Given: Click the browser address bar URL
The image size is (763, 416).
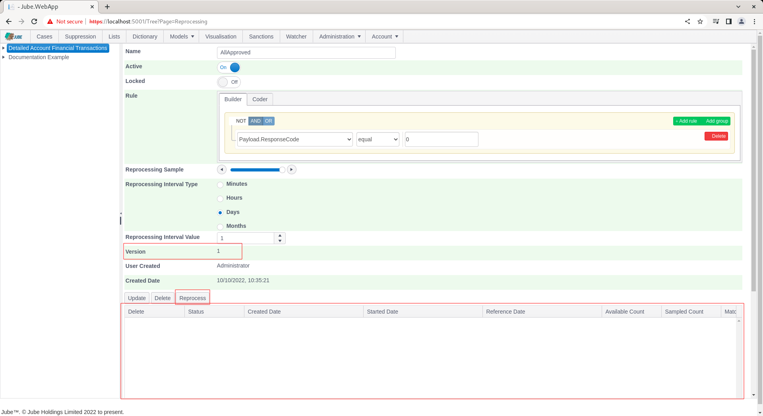Looking at the screenshot, I should click(148, 21).
